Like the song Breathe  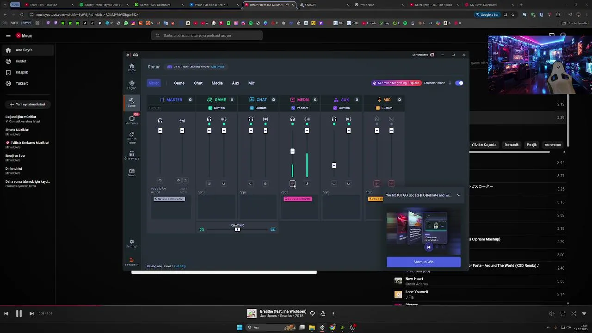[x=323, y=314]
